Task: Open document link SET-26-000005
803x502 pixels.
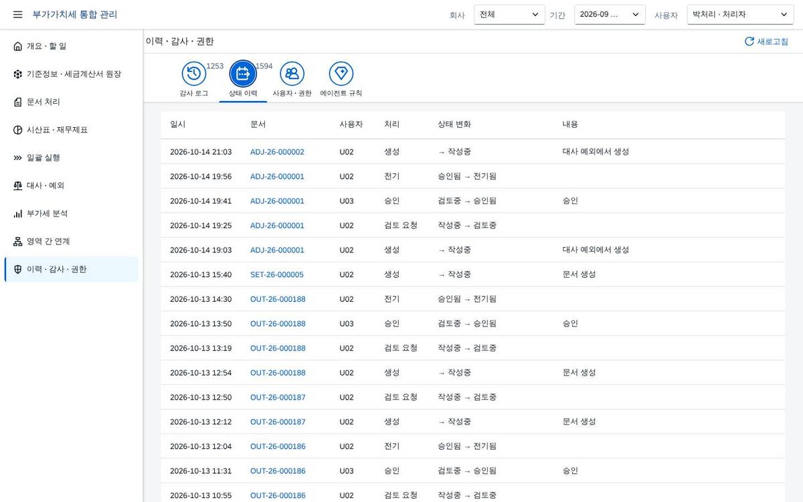Action: [x=277, y=274]
